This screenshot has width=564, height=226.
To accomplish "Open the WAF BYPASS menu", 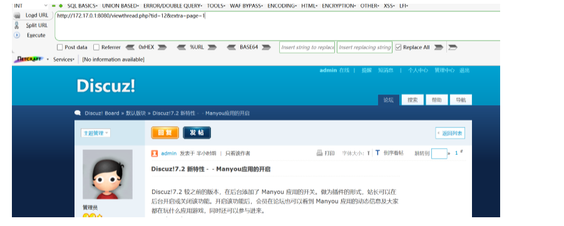I will click(x=247, y=6).
